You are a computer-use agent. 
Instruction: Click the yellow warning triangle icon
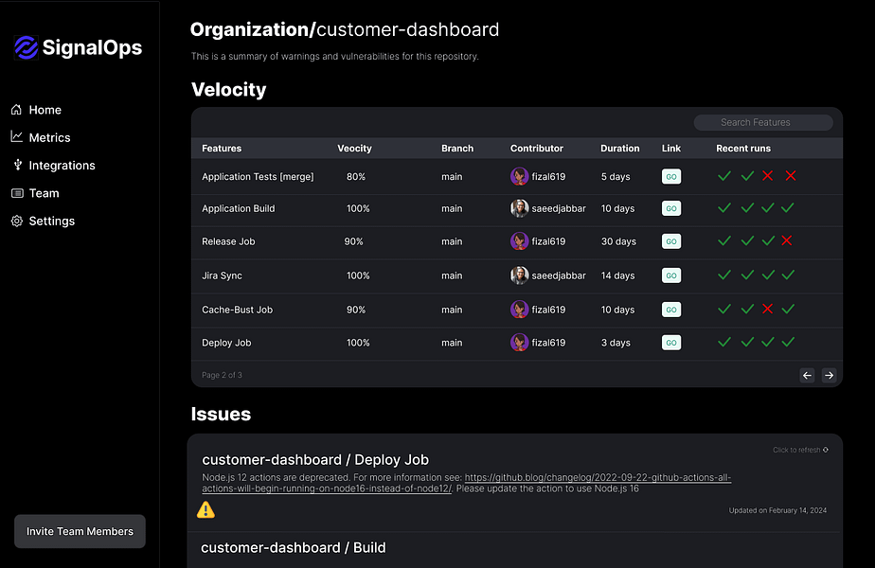click(x=205, y=510)
